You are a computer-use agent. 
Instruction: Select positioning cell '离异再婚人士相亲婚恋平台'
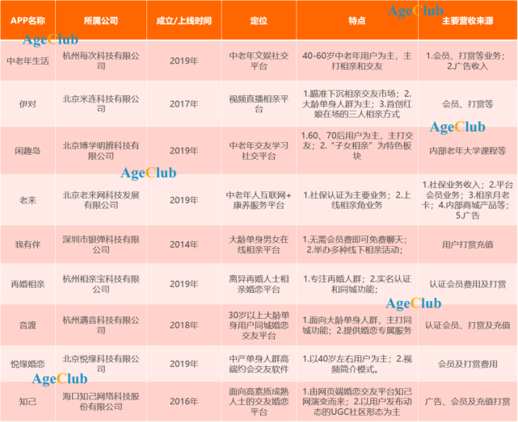click(259, 284)
